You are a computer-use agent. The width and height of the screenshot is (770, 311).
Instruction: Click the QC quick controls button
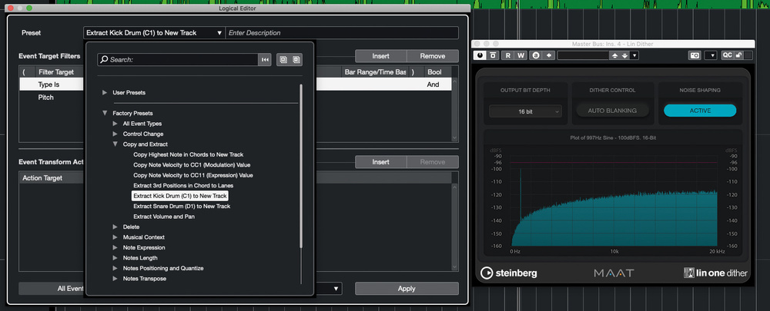(x=727, y=55)
